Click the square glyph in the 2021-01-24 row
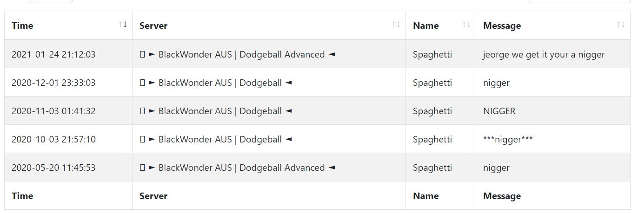 click(142, 54)
